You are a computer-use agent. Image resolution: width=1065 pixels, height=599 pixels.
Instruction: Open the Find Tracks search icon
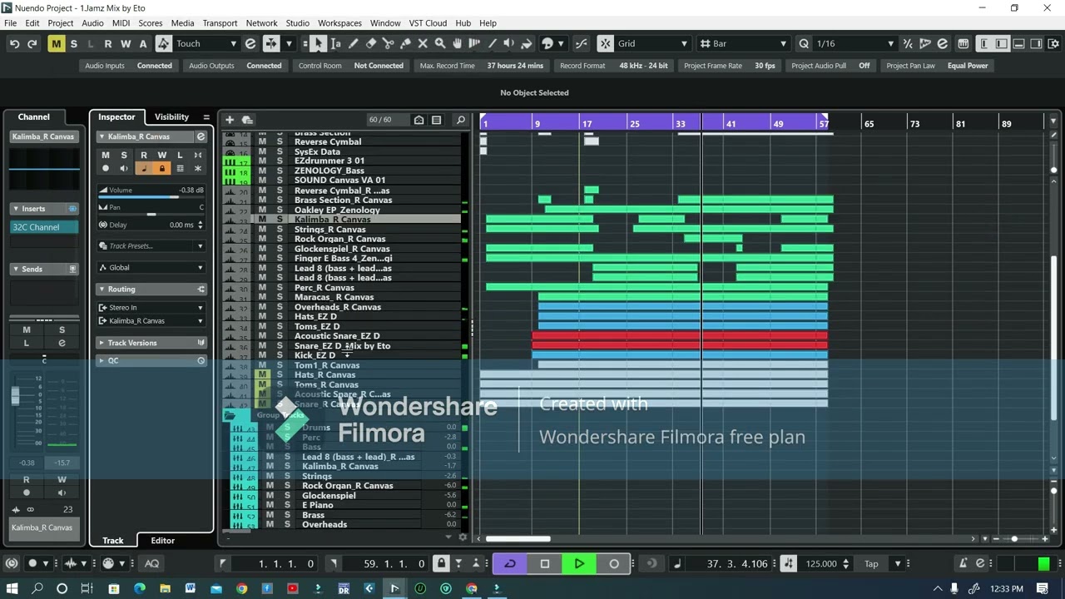460,120
